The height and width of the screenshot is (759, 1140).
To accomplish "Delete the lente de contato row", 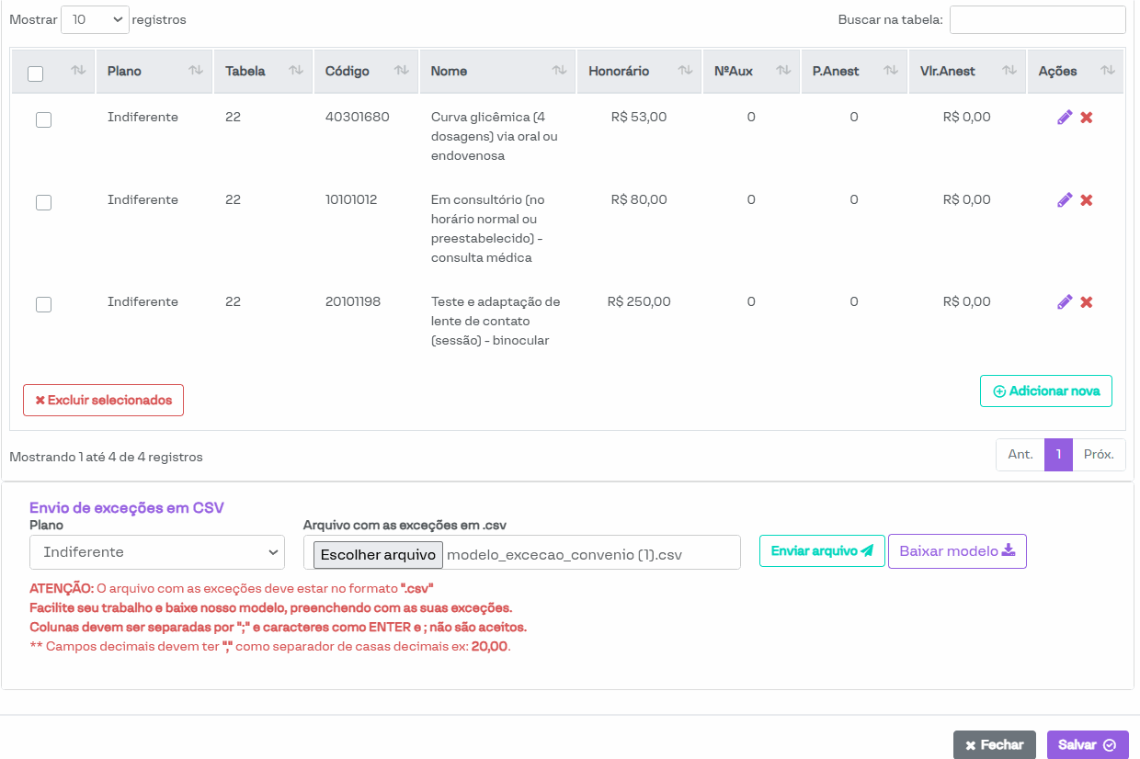I will [1086, 302].
